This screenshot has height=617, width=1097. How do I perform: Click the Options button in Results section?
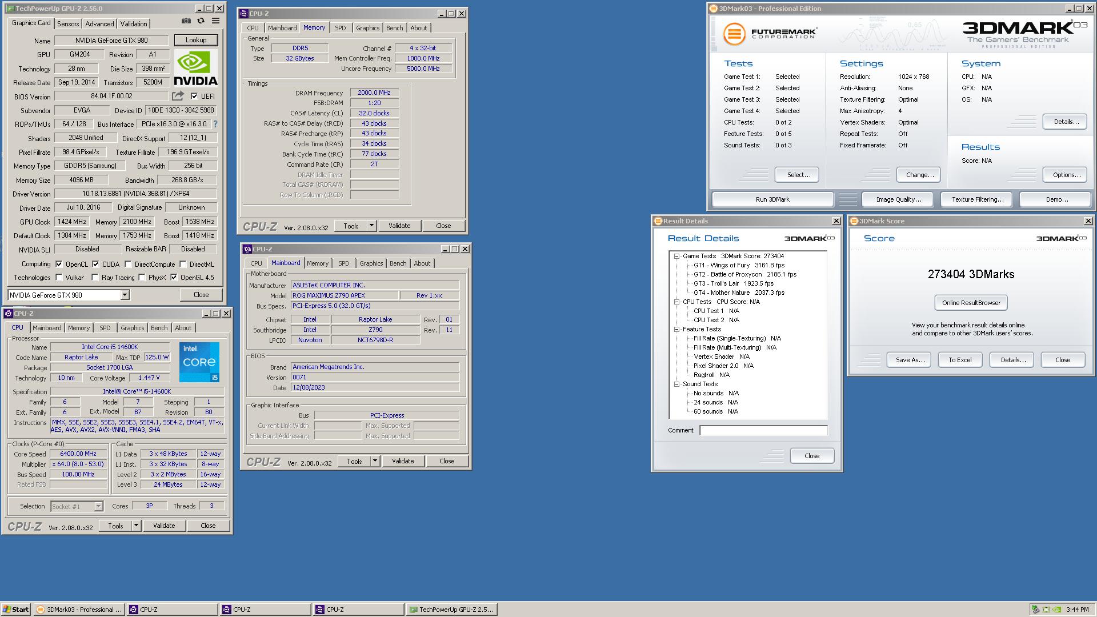tap(1066, 175)
